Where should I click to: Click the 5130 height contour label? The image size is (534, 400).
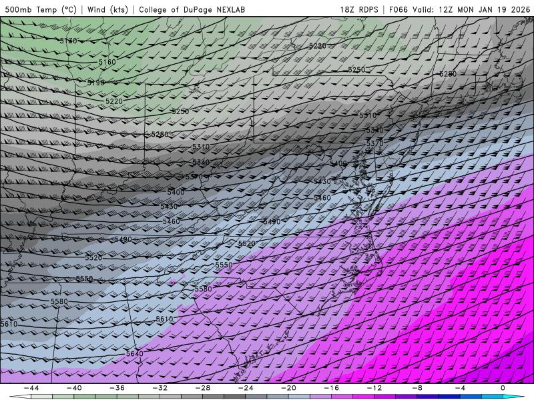coord(69,41)
